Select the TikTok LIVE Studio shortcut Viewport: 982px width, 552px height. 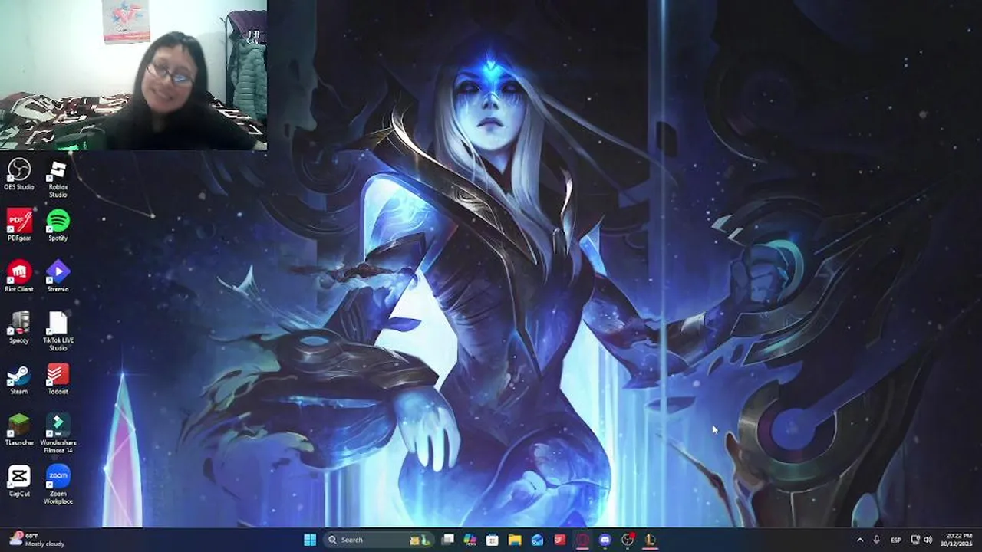[x=58, y=331]
